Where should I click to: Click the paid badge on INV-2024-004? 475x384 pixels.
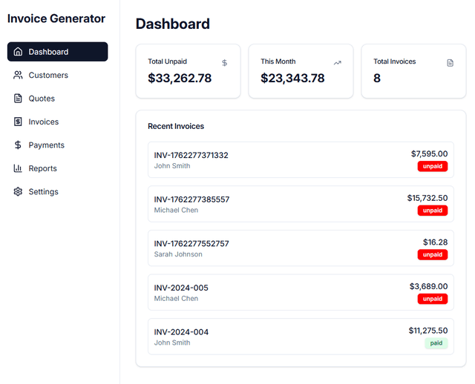(x=436, y=343)
